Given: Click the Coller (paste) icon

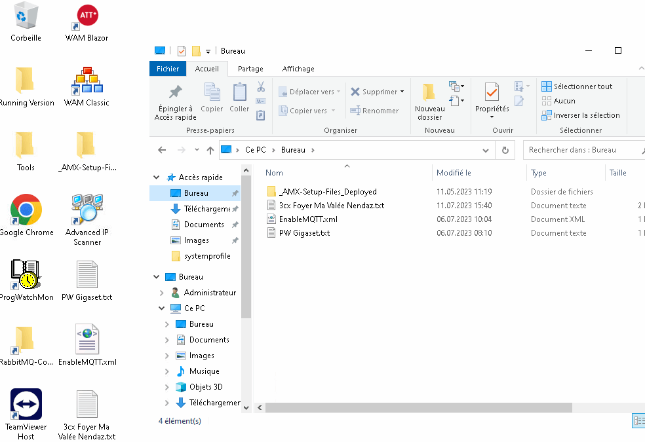Looking at the screenshot, I should (x=239, y=98).
